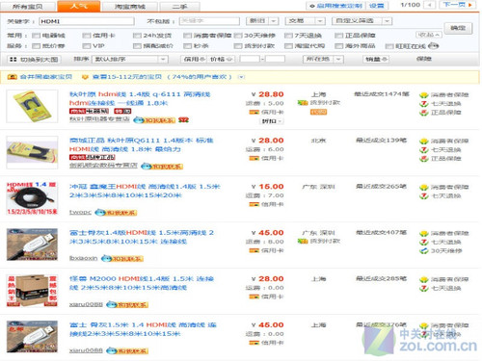Click credit card icon under ¥28.80 price

(x=254, y=112)
